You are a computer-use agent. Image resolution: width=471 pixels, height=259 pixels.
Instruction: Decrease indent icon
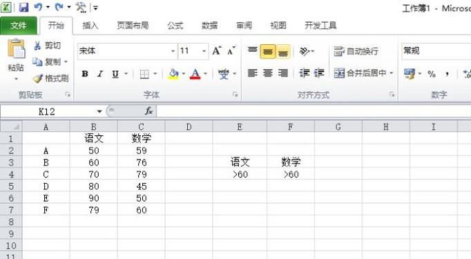pyautogui.click(x=304, y=73)
